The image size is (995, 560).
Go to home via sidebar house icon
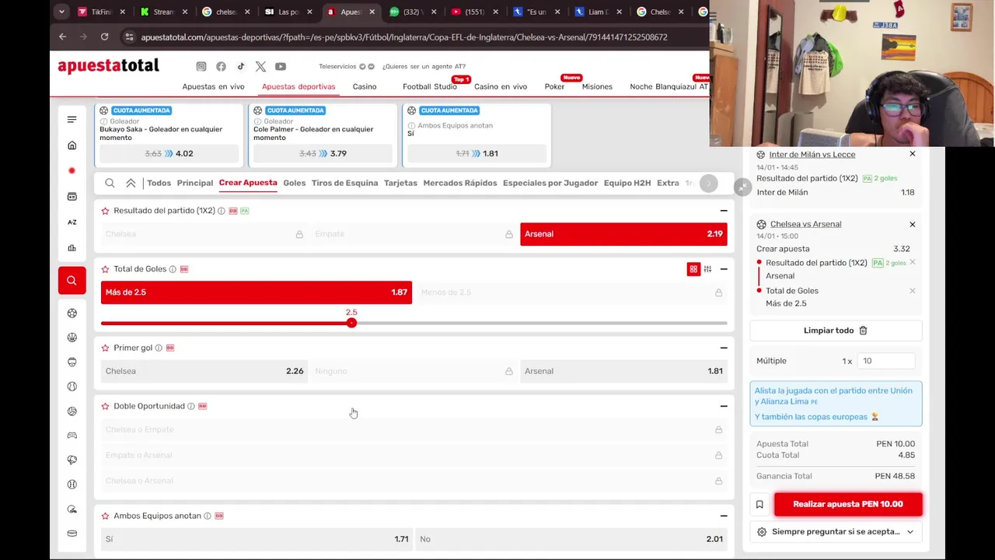tap(72, 145)
